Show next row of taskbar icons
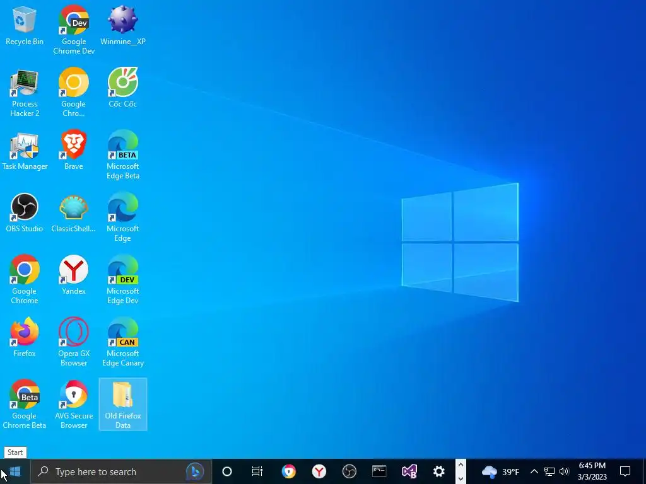Viewport: 646px width, 484px height. 461,478
